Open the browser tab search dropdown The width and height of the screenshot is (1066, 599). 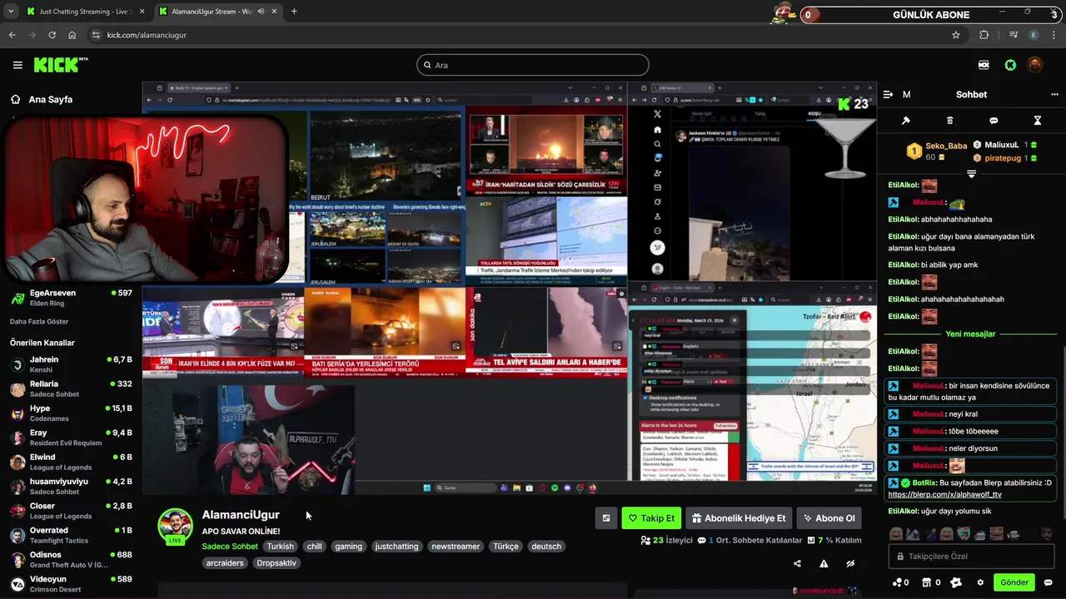coord(11,12)
